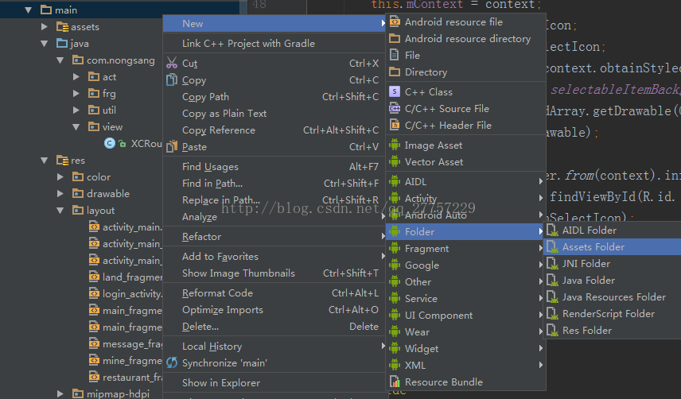Click the Copy pages icon
The height and width of the screenshot is (399, 681).
pyautogui.click(x=172, y=79)
